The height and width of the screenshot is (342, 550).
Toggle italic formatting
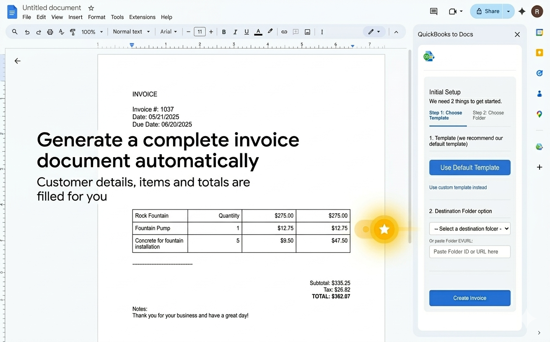[235, 31]
